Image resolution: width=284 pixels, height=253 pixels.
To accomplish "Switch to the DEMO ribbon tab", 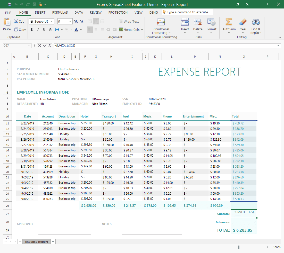I will [x=154, y=12].
